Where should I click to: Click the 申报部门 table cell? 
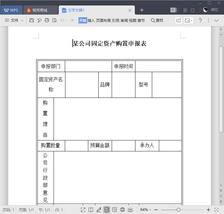[x=51, y=66]
